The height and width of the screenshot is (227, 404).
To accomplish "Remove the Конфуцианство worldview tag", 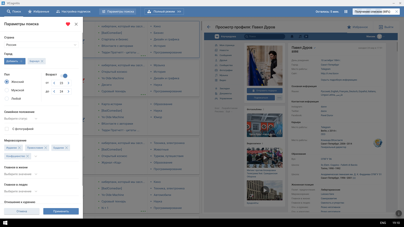I will (x=28, y=156).
